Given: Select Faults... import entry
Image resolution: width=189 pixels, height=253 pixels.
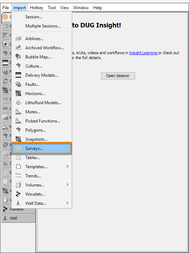Looking at the screenshot, I should point(32,84).
